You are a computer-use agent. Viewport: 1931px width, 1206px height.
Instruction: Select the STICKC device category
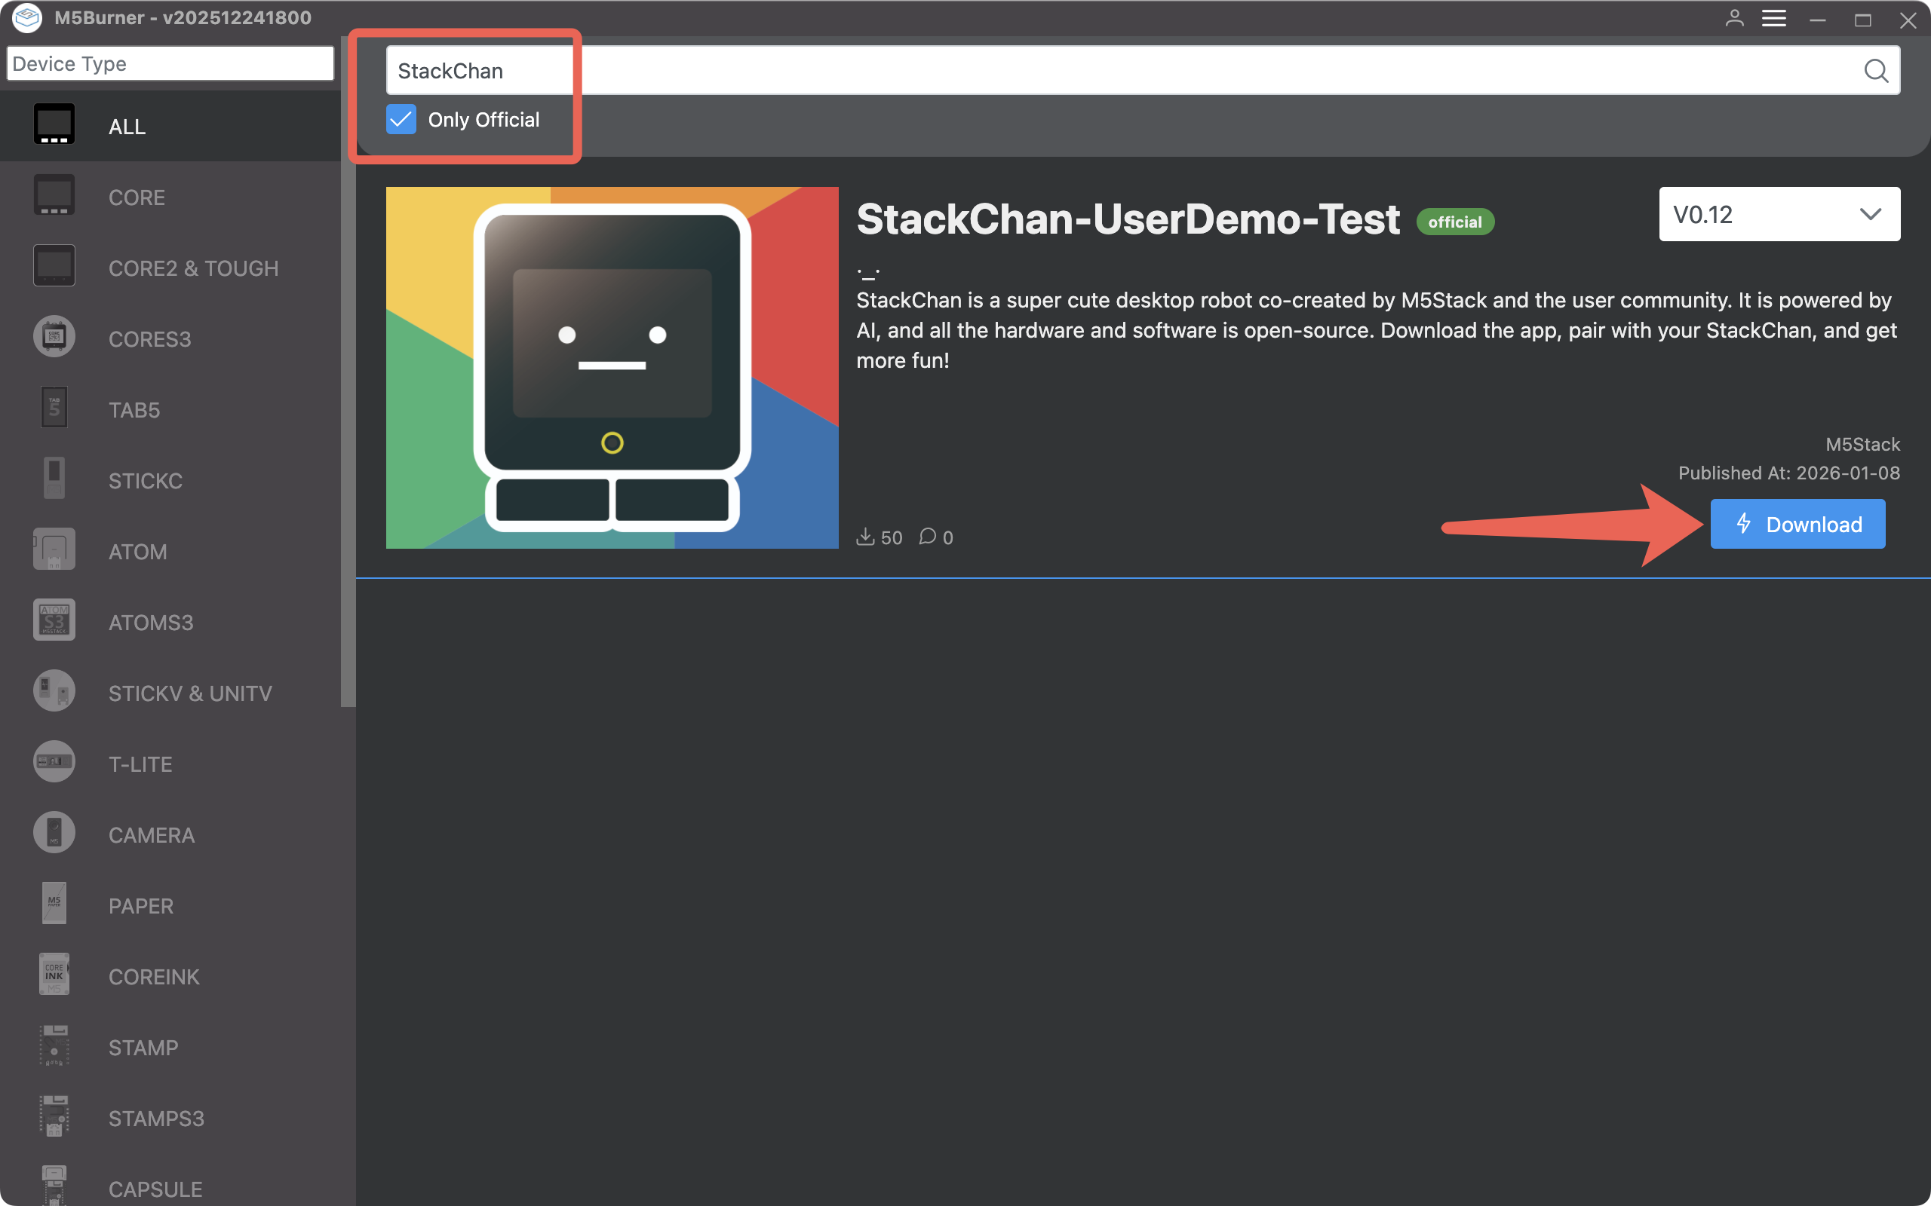click(x=146, y=481)
